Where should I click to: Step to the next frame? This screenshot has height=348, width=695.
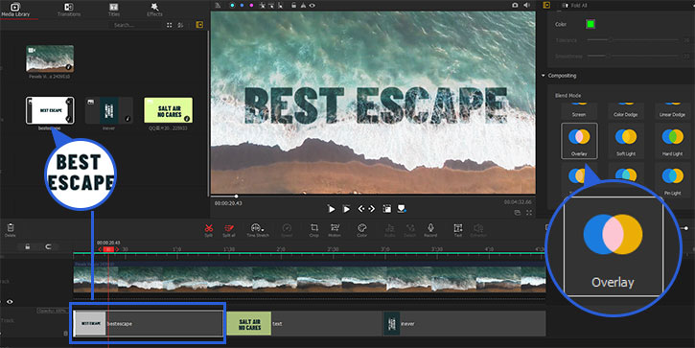pyautogui.click(x=371, y=209)
